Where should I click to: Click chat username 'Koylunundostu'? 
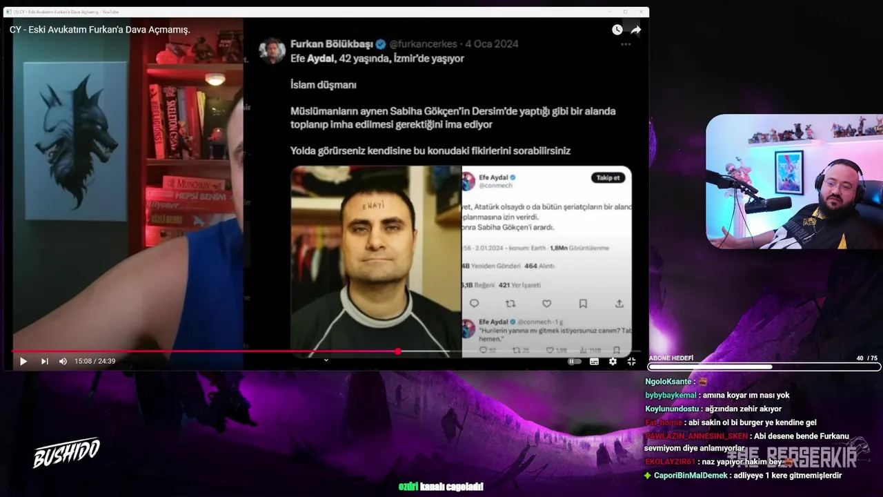(x=673, y=409)
